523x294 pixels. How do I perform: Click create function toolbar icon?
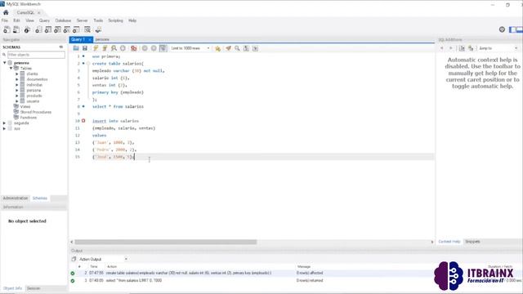click(76, 29)
